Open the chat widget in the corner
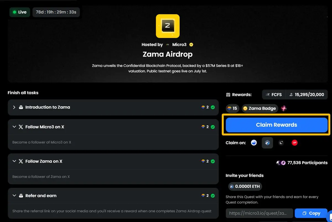 click(x=329, y=216)
